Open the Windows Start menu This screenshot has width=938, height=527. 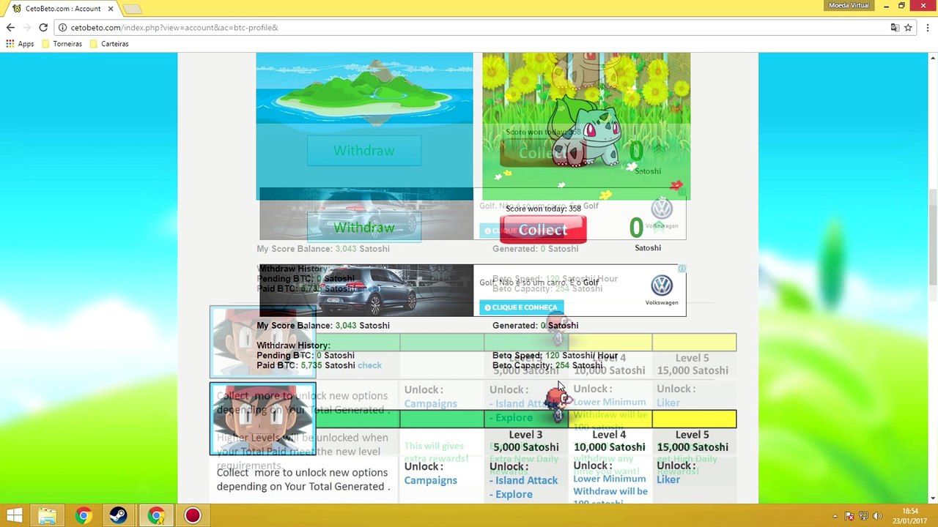(14, 515)
